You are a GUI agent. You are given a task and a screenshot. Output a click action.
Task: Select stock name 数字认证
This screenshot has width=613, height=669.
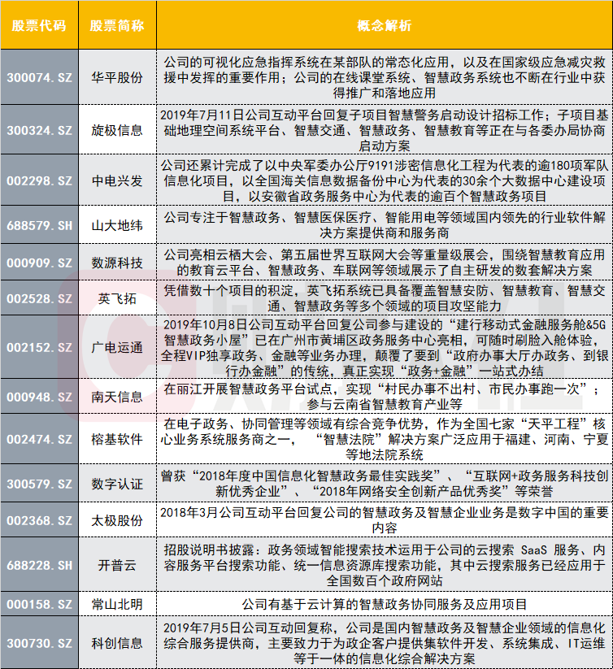pos(117,484)
